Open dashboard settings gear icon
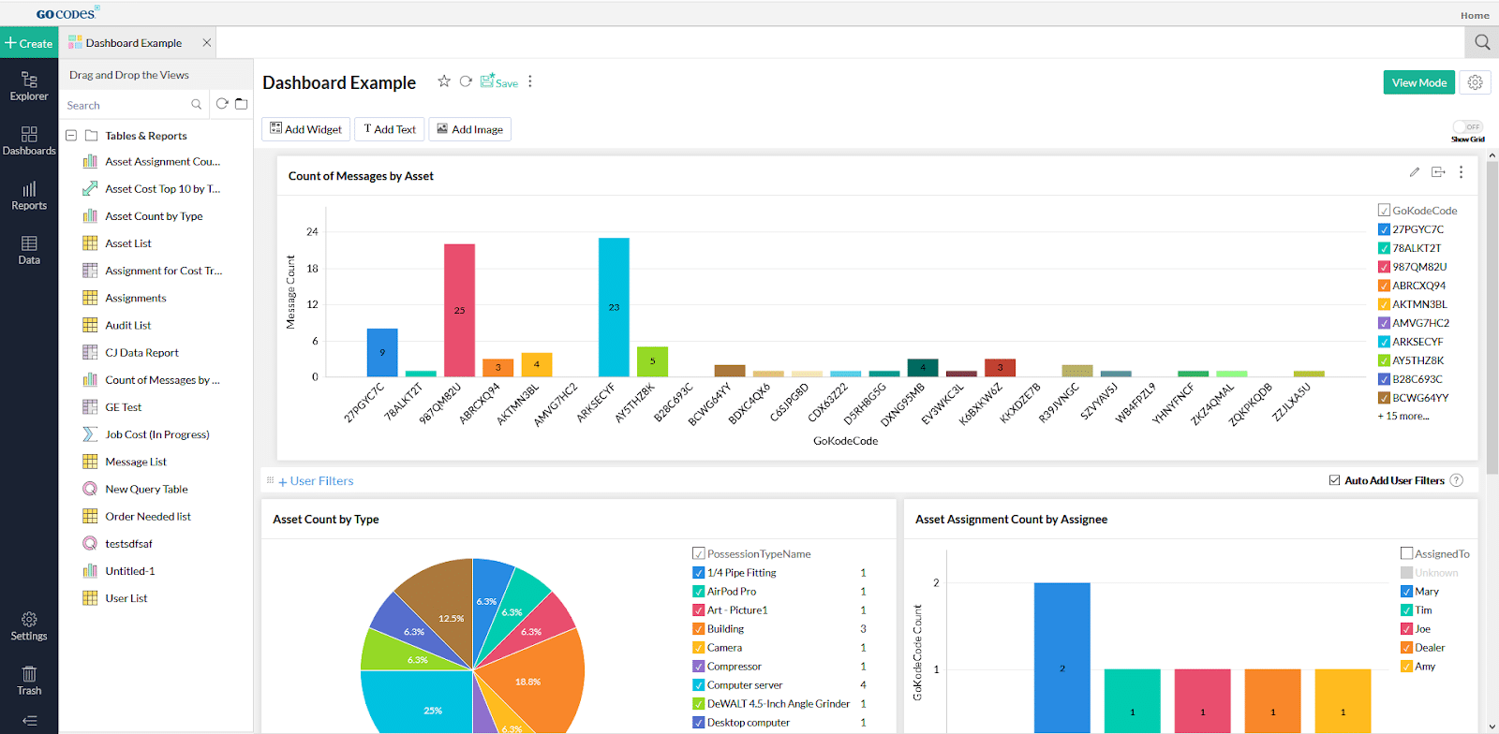Screen dimensions: 1499x734 (x=1476, y=82)
